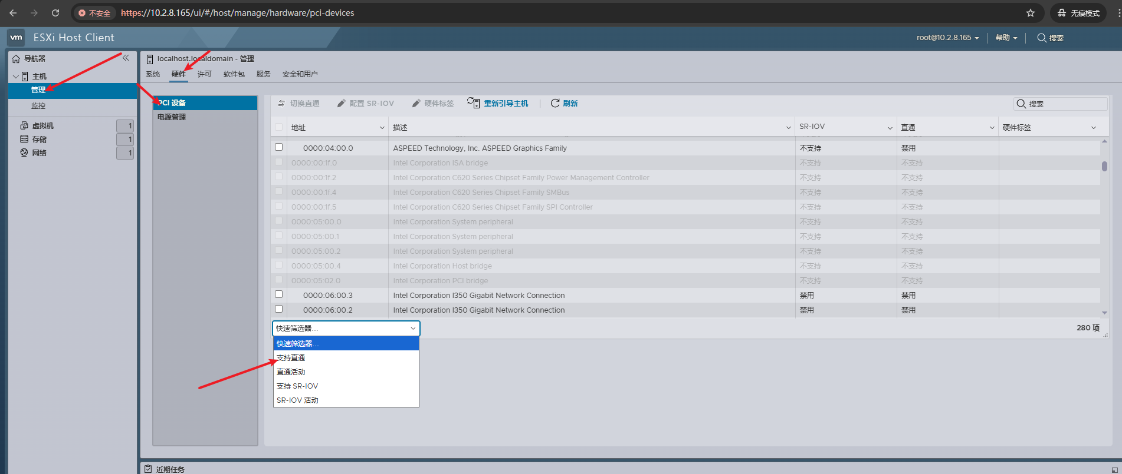Collapse the navigator with the double-chevron icon
Screen dimensions: 1122x474
point(126,58)
